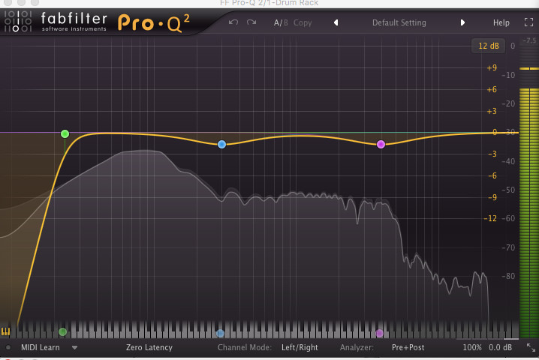Click the resize interface icon at bottom right
The image size is (539, 360).
(531, 348)
